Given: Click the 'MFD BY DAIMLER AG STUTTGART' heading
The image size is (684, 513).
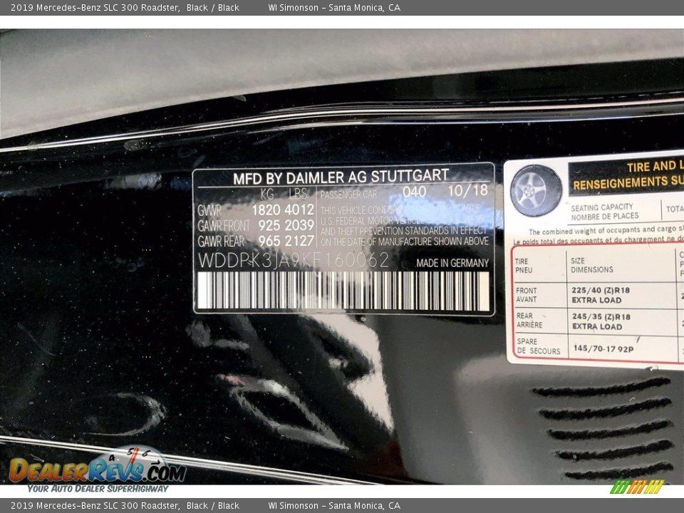Looking at the screenshot, I should [341, 177].
